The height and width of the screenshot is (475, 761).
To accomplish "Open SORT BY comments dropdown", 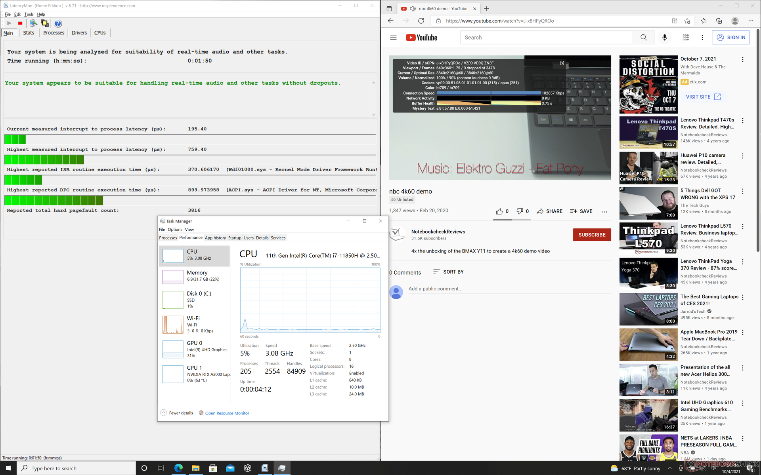I will click(x=448, y=272).
